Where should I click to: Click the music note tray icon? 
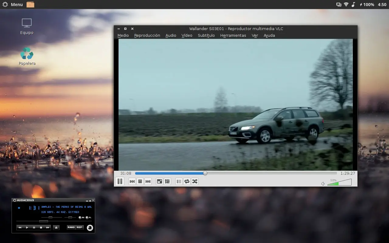click(353, 5)
